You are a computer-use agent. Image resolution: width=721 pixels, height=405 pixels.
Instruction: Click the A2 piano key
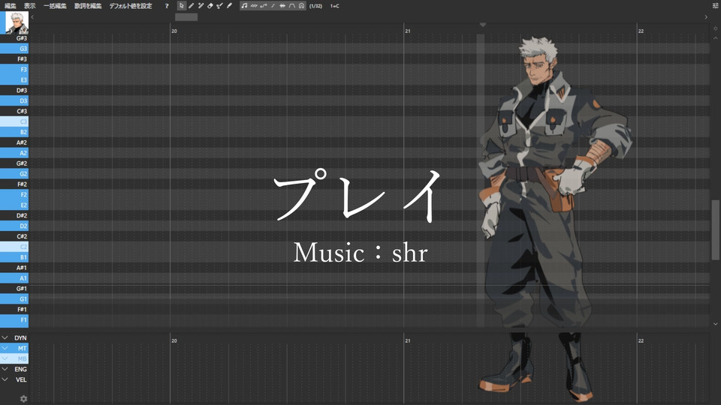pyautogui.click(x=14, y=153)
